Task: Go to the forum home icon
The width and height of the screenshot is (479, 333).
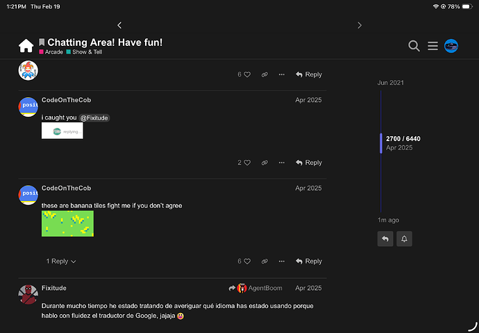Action: coord(26,46)
